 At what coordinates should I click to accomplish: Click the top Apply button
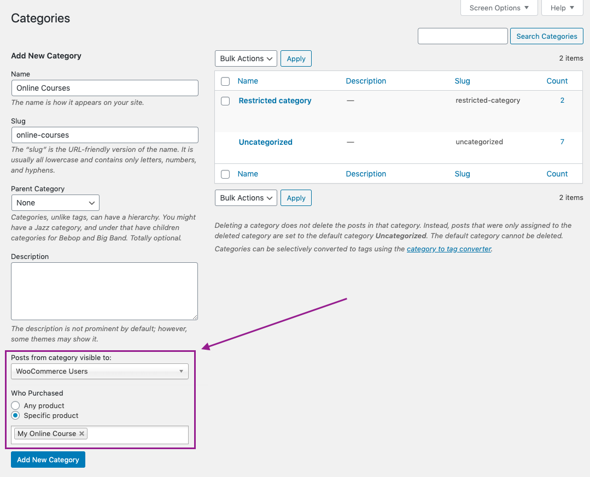tap(296, 58)
